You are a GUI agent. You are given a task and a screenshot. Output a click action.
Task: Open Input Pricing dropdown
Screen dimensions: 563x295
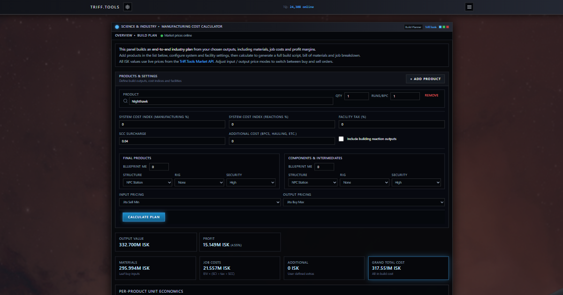click(200, 202)
